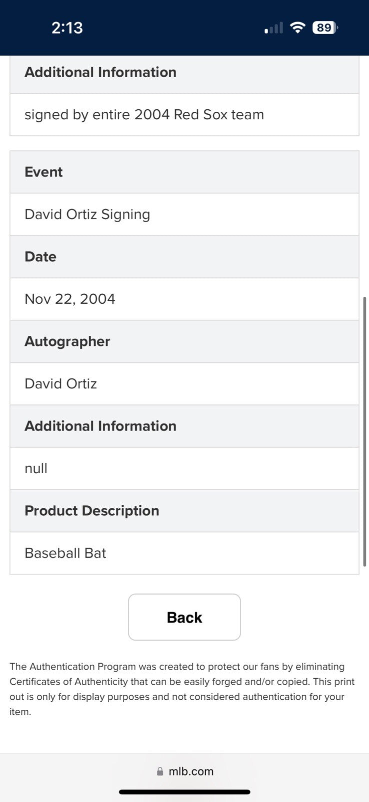Image resolution: width=369 pixels, height=802 pixels.
Task: Click the "null" additional information value
Action: pos(36,469)
